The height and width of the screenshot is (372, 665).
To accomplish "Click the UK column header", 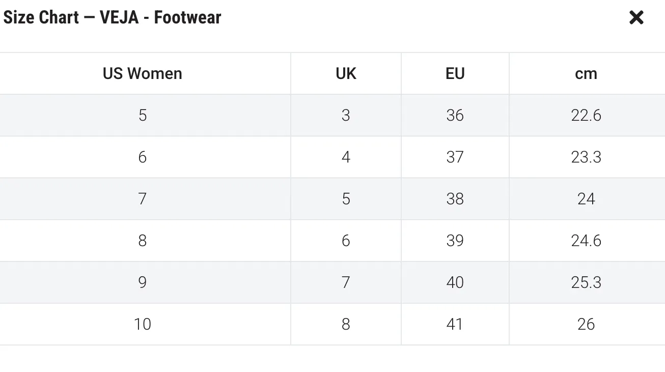I will tap(346, 73).
